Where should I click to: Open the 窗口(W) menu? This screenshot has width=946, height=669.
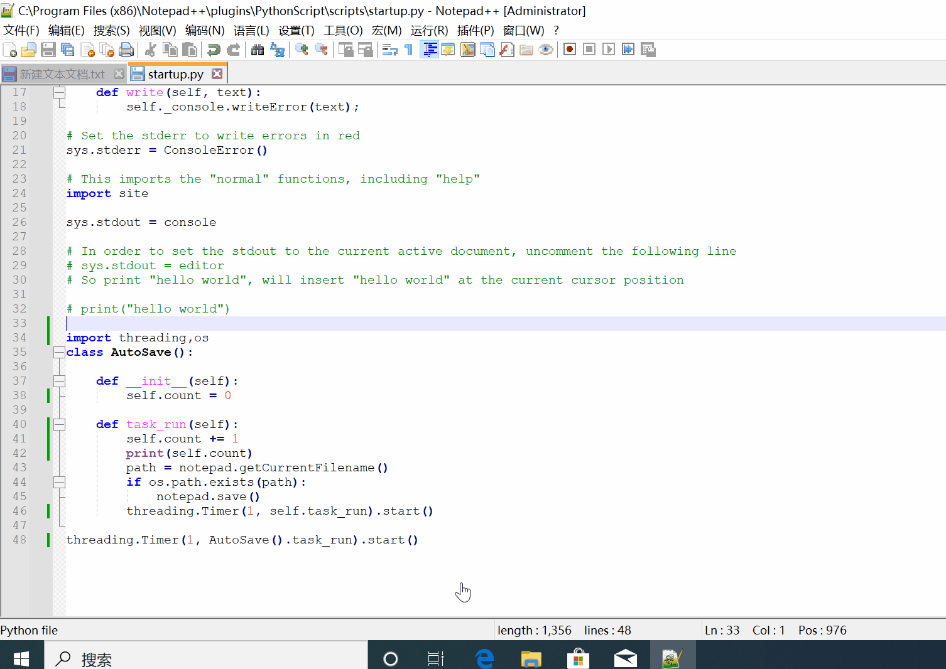[x=524, y=31]
